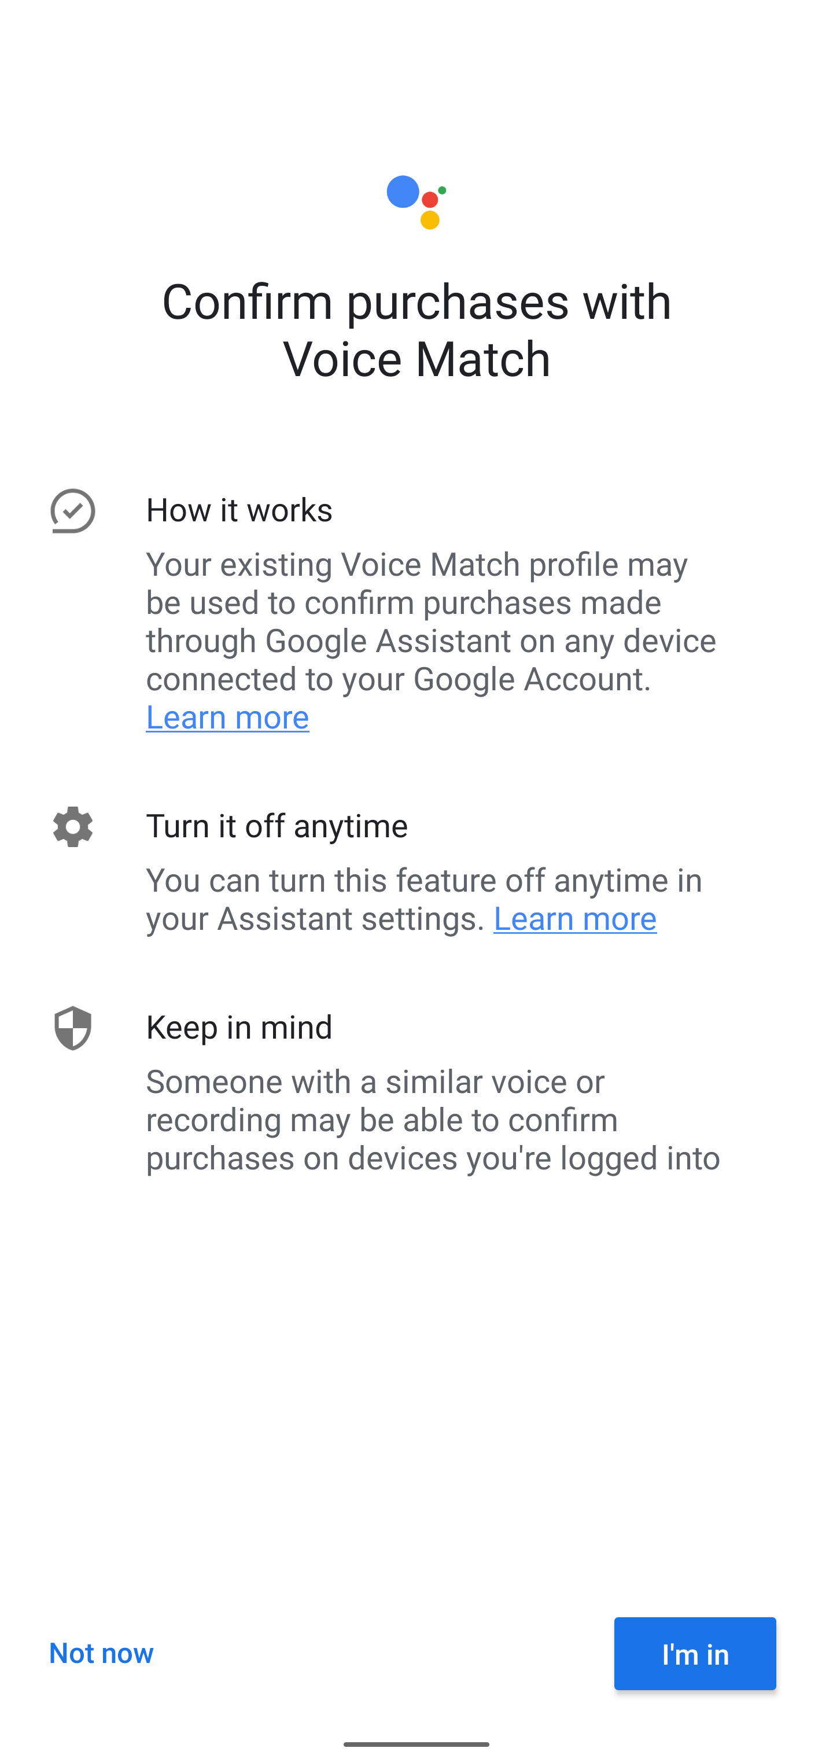Open Learn more about Voice Match profile
The width and height of the screenshot is (833, 1759).
227,717
